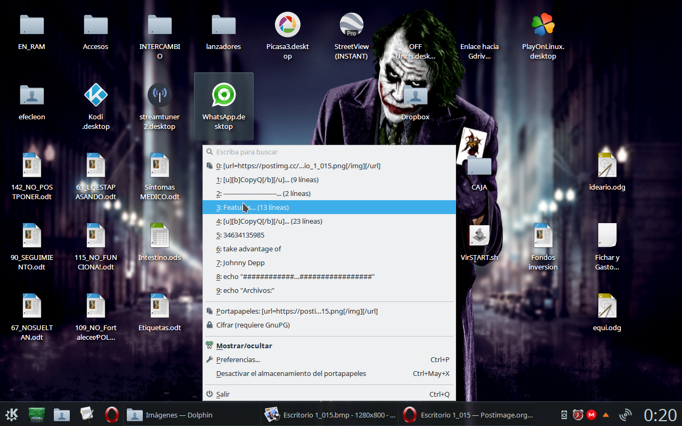This screenshot has width=682, height=426.
Task: Select clipboard item 3 Features (13 líneas)
Action: (329, 207)
